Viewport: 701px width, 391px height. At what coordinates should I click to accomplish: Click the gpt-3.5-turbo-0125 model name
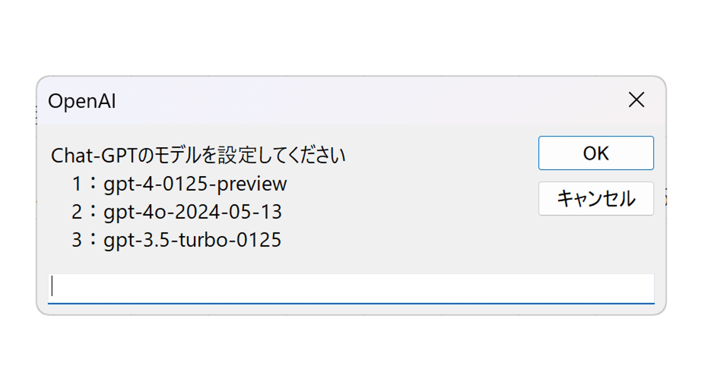pyautogui.click(x=193, y=240)
